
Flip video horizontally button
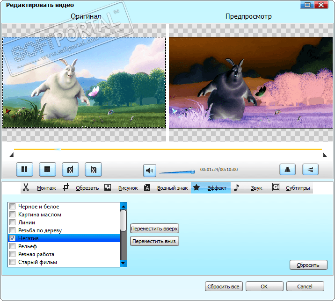point(288,170)
